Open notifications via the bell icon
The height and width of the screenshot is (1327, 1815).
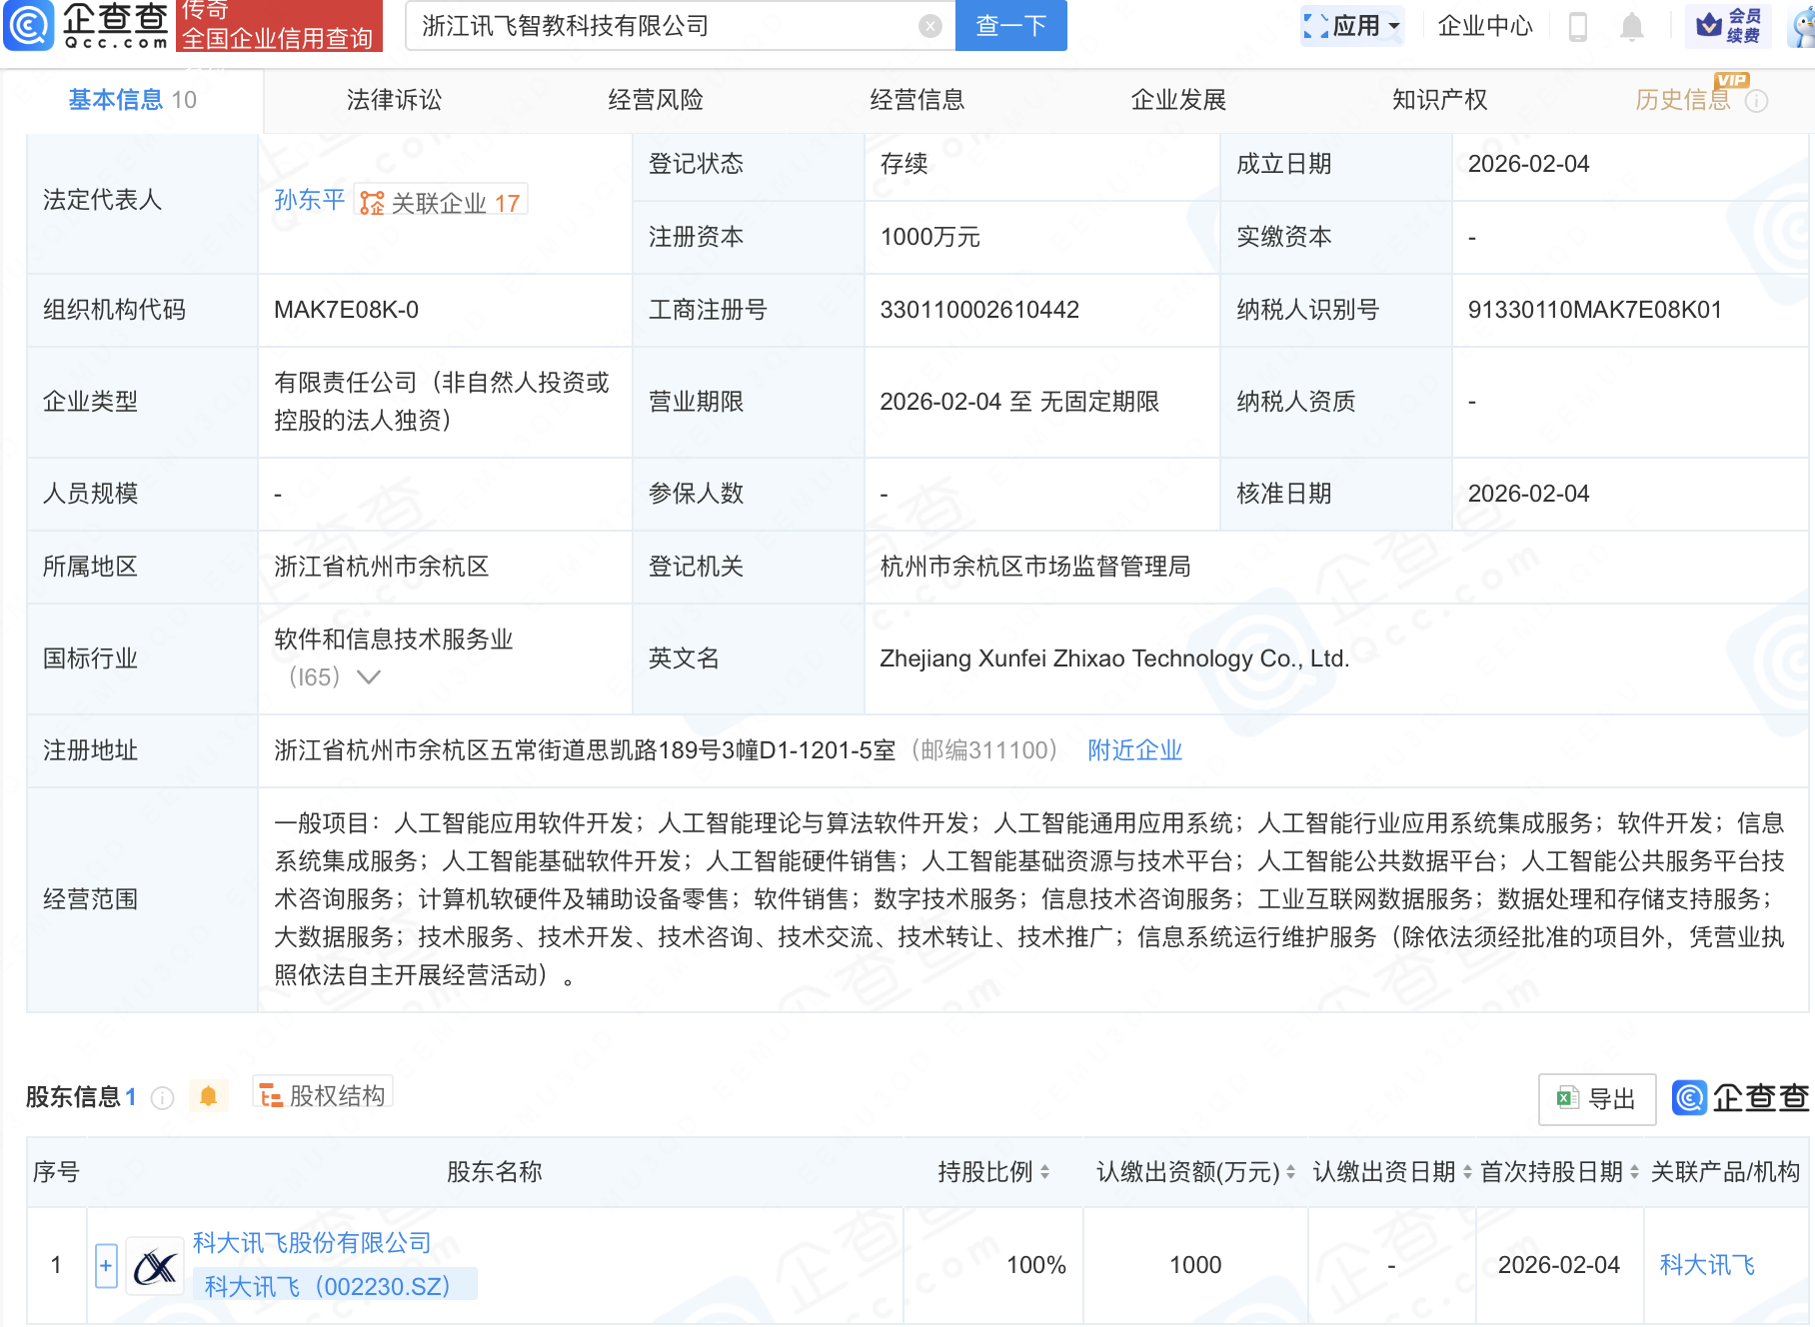[1631, 26]
